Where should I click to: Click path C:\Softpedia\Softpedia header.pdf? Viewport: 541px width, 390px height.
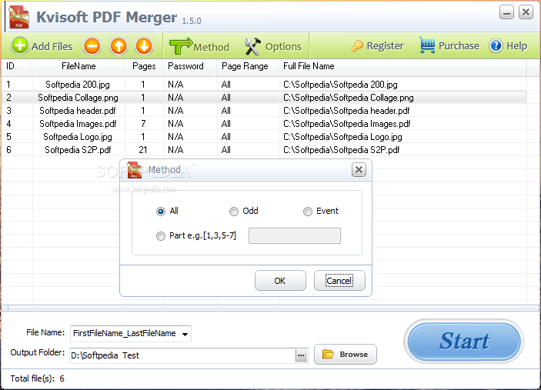346,111
